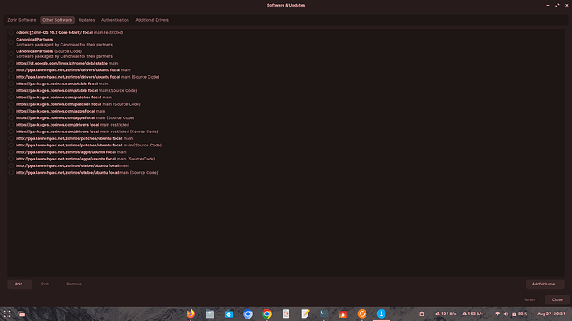
Task: Toggle the cdrom Zorin-OS 16.2 Core source checkbox
Action: coord(12,32)
